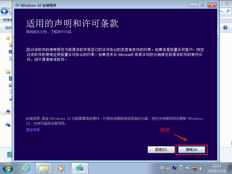Click the Explorer back arrow button

(x=4, y=11)
